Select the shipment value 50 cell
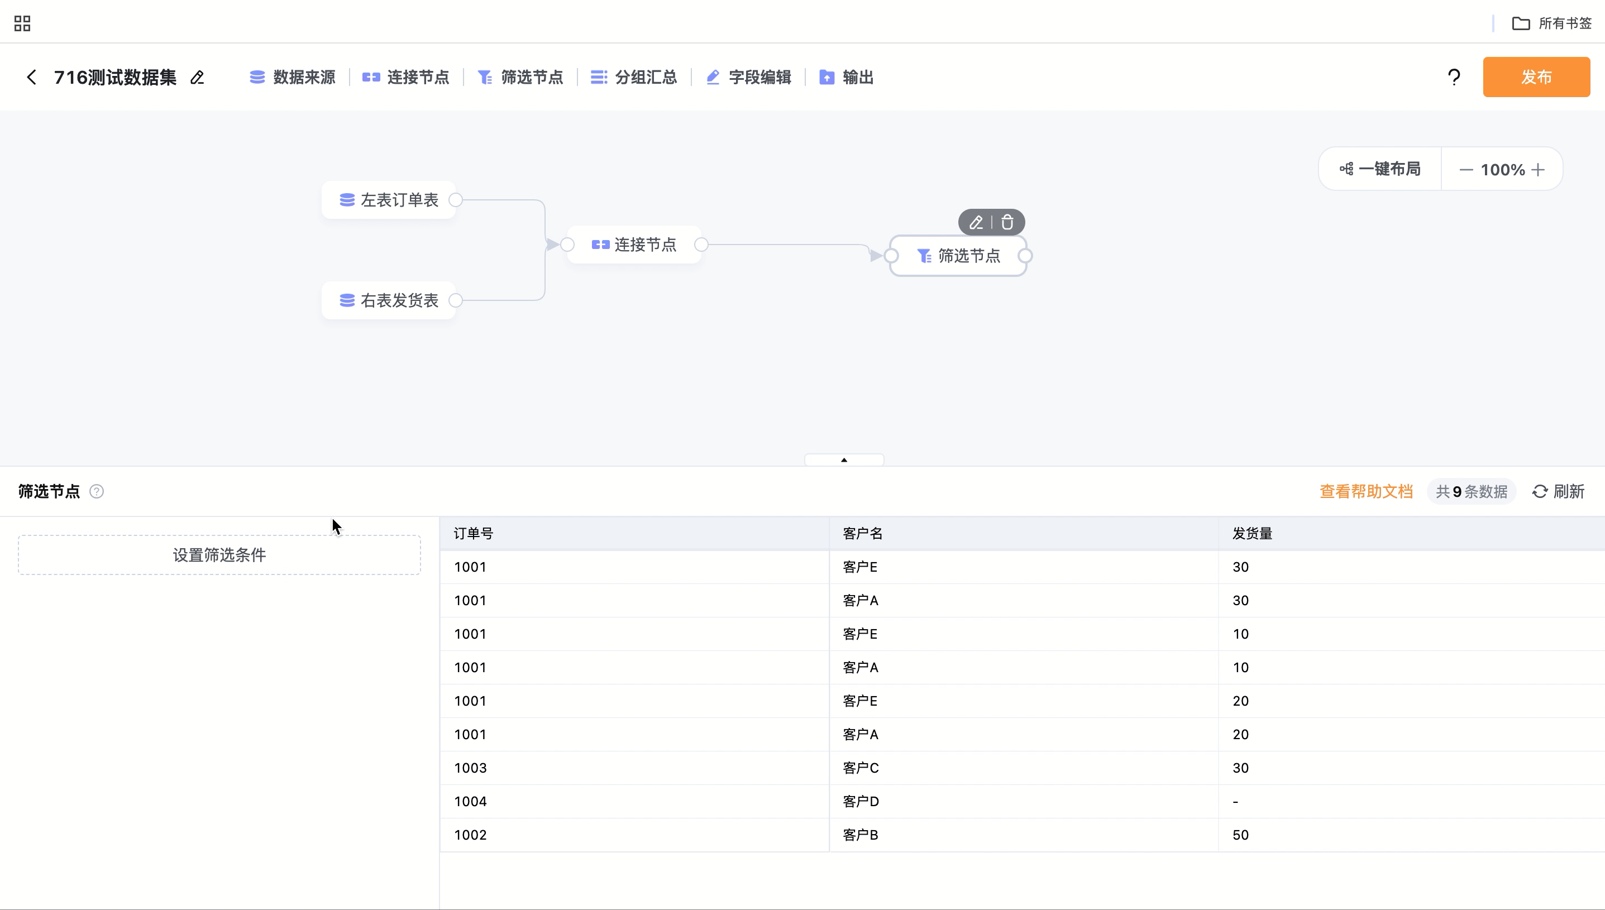This screenshot has height=910, width=1605. [x=1411, y=835]
